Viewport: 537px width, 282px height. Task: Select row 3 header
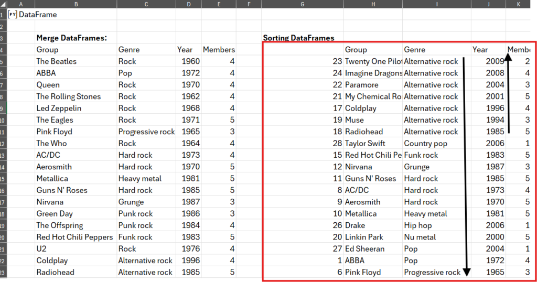click(4, 38)
